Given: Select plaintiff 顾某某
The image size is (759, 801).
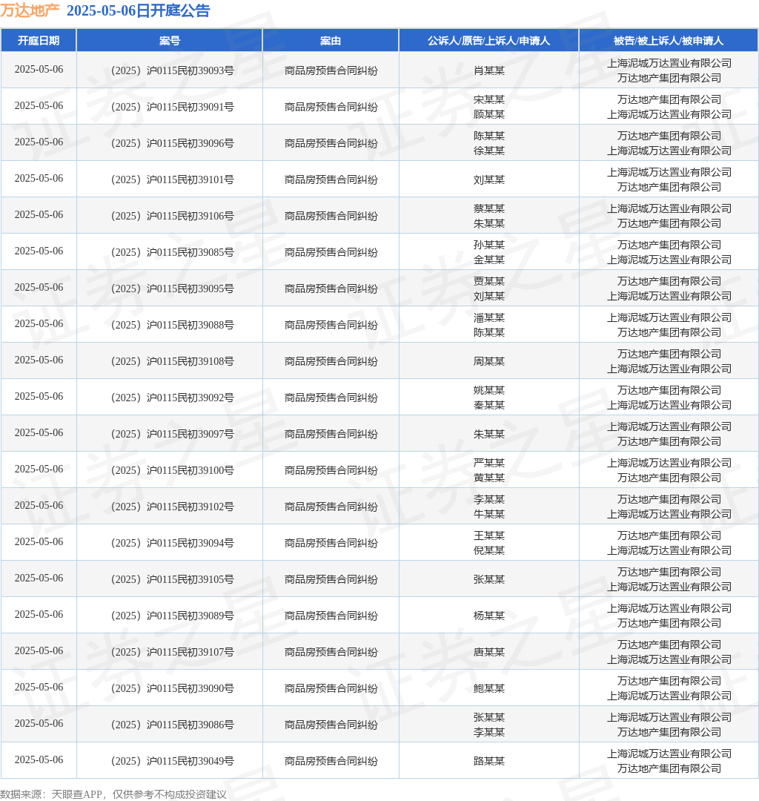Looking at the screenshot, I should click(489, 114).
